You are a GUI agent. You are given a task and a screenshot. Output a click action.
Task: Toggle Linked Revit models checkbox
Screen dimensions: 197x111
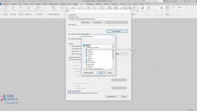pyautogui.click(x=73, y=49)
